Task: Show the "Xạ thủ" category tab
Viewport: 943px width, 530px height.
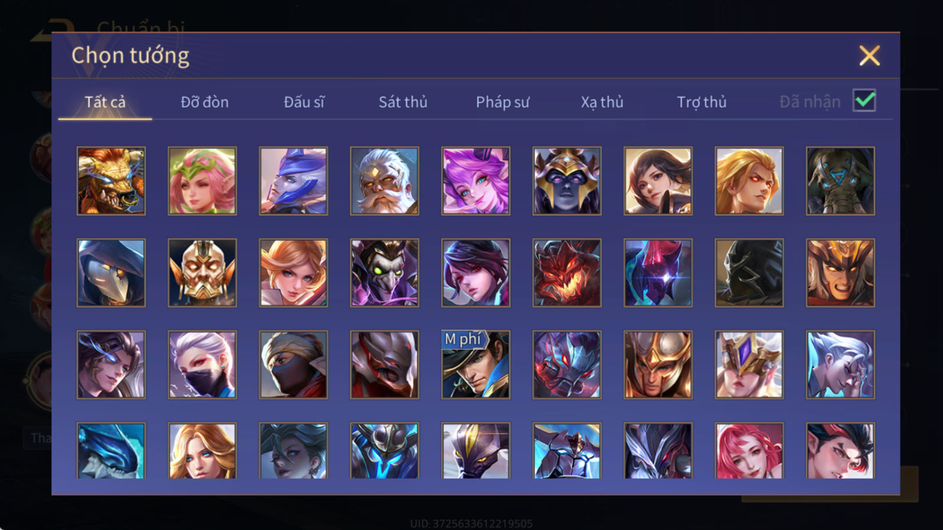Action: click(x=602, y=102)
